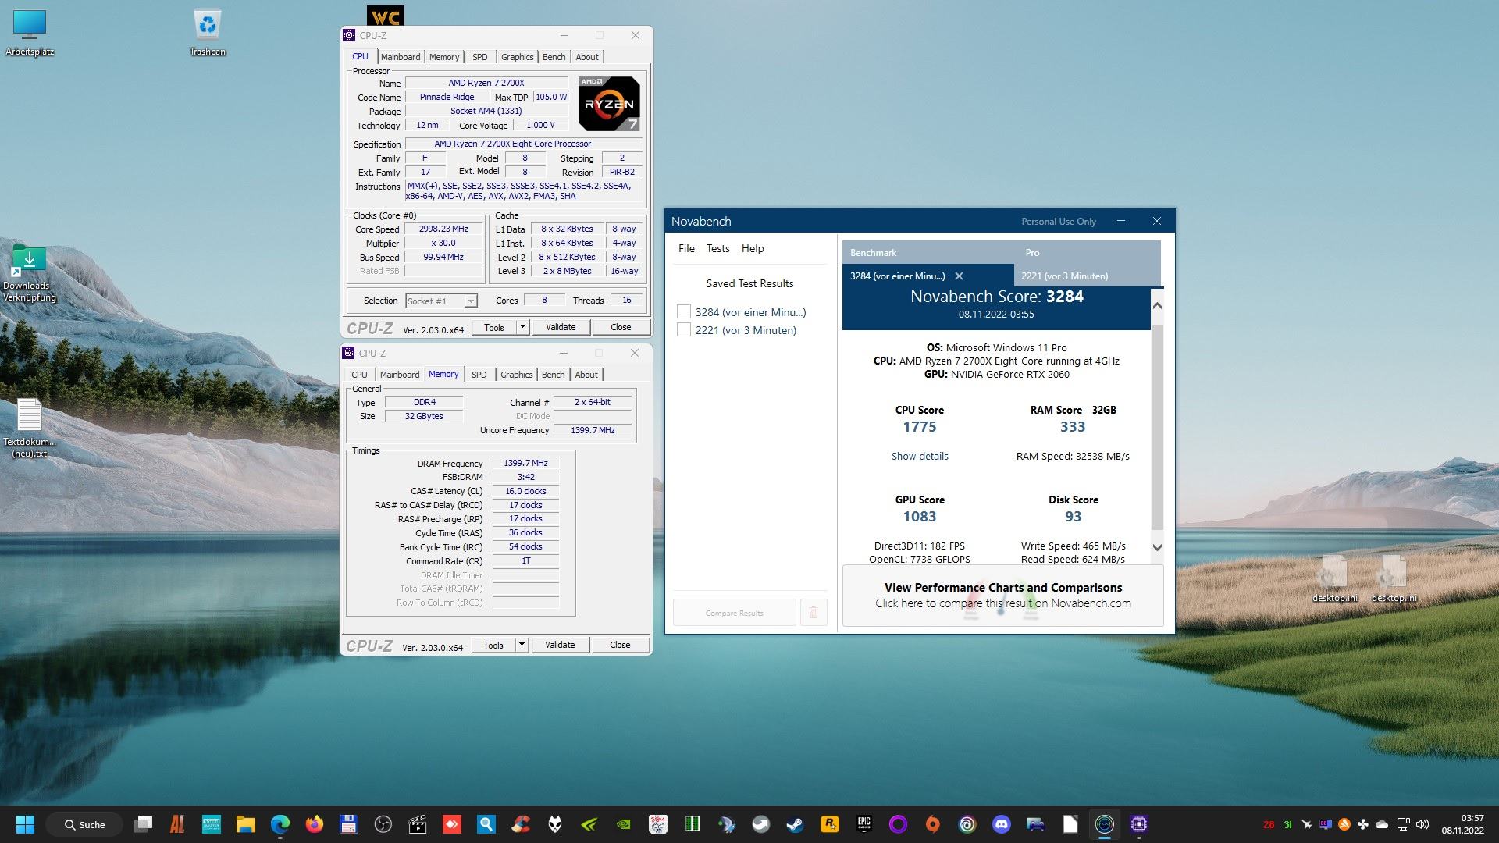
Task: Open the Trashcan desktop icon
Action: (207, 33)
